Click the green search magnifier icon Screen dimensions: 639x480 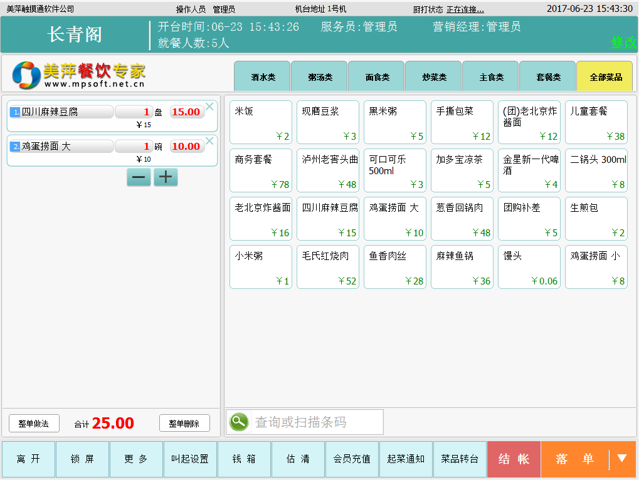click(239, 422)
